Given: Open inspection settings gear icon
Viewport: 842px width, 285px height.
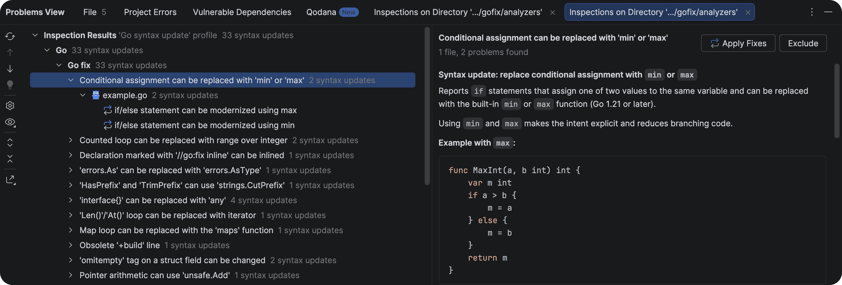Looking at the screenshot, I should tap(10, 106).
